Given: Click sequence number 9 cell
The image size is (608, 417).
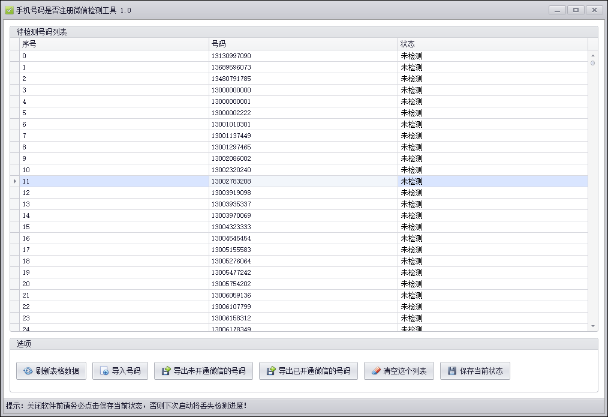Looking at the screenshot, I should point(114,158).
